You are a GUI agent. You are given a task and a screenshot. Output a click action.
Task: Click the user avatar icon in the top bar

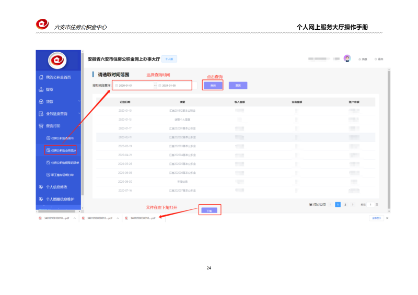347,58
